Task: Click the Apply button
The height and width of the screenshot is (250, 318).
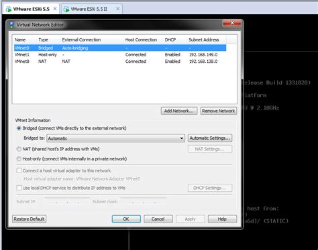Action: [191, 219]
